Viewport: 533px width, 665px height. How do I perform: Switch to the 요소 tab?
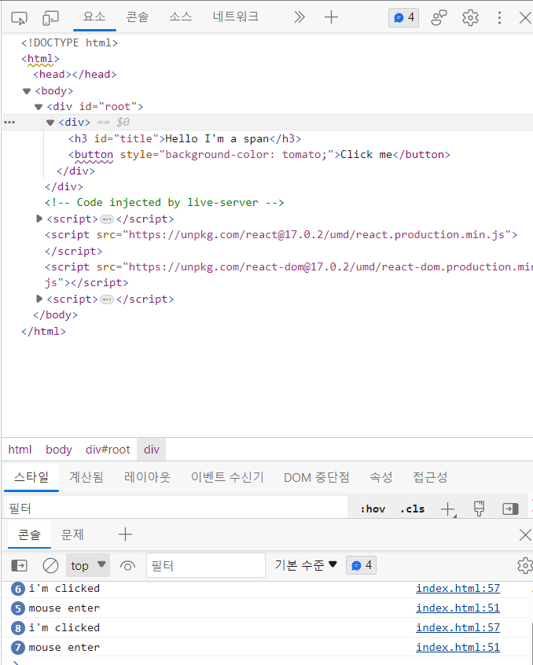coord(94,17)
